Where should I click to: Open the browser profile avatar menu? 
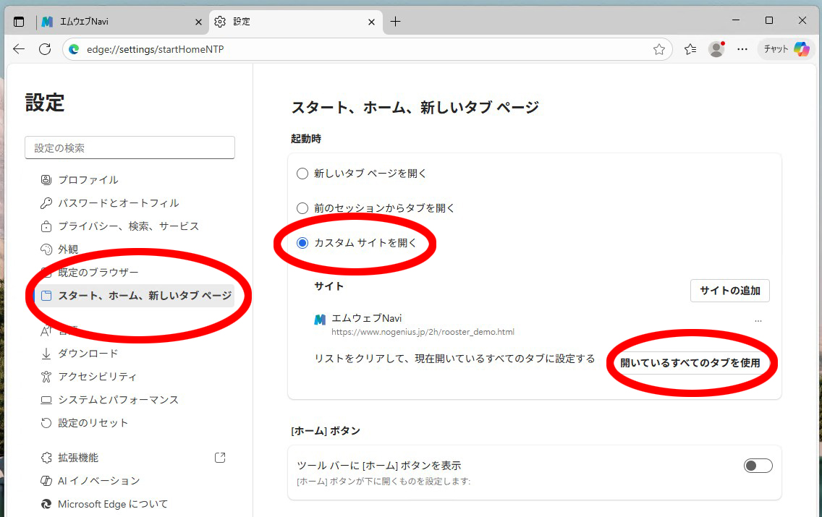click(716, 48)
